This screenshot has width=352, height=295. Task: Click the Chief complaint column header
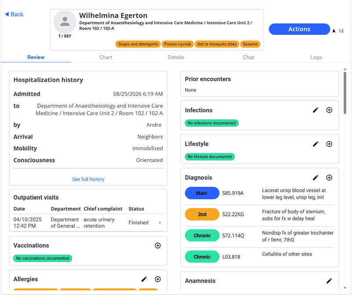pos(103,209)
